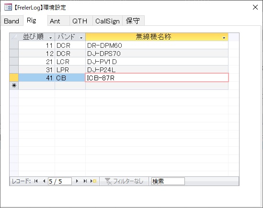Click the DJ-P24L cell
This screenshot has width=263, height=208.
(x=157, y=70)
